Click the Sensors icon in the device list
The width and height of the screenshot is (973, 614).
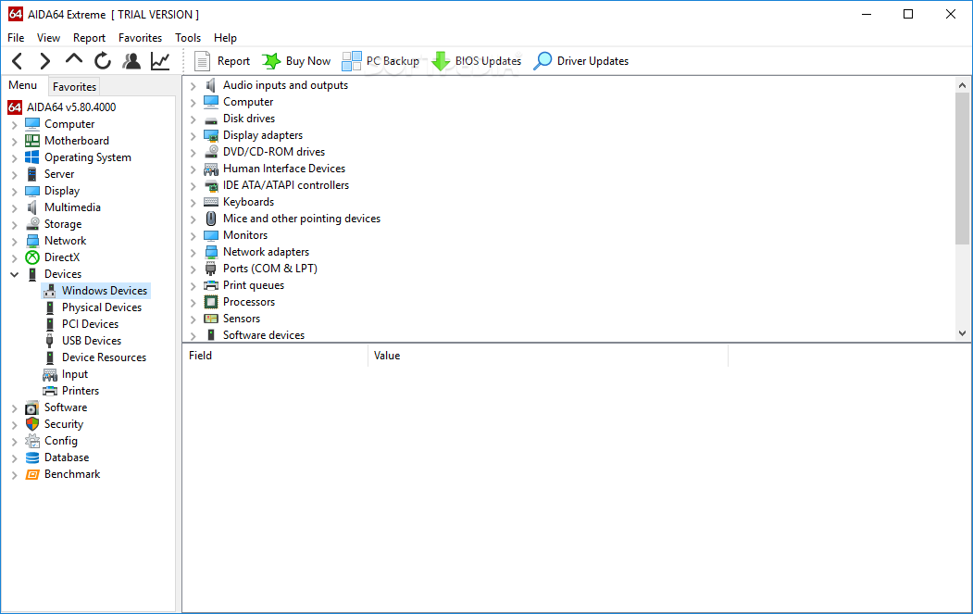211,319
